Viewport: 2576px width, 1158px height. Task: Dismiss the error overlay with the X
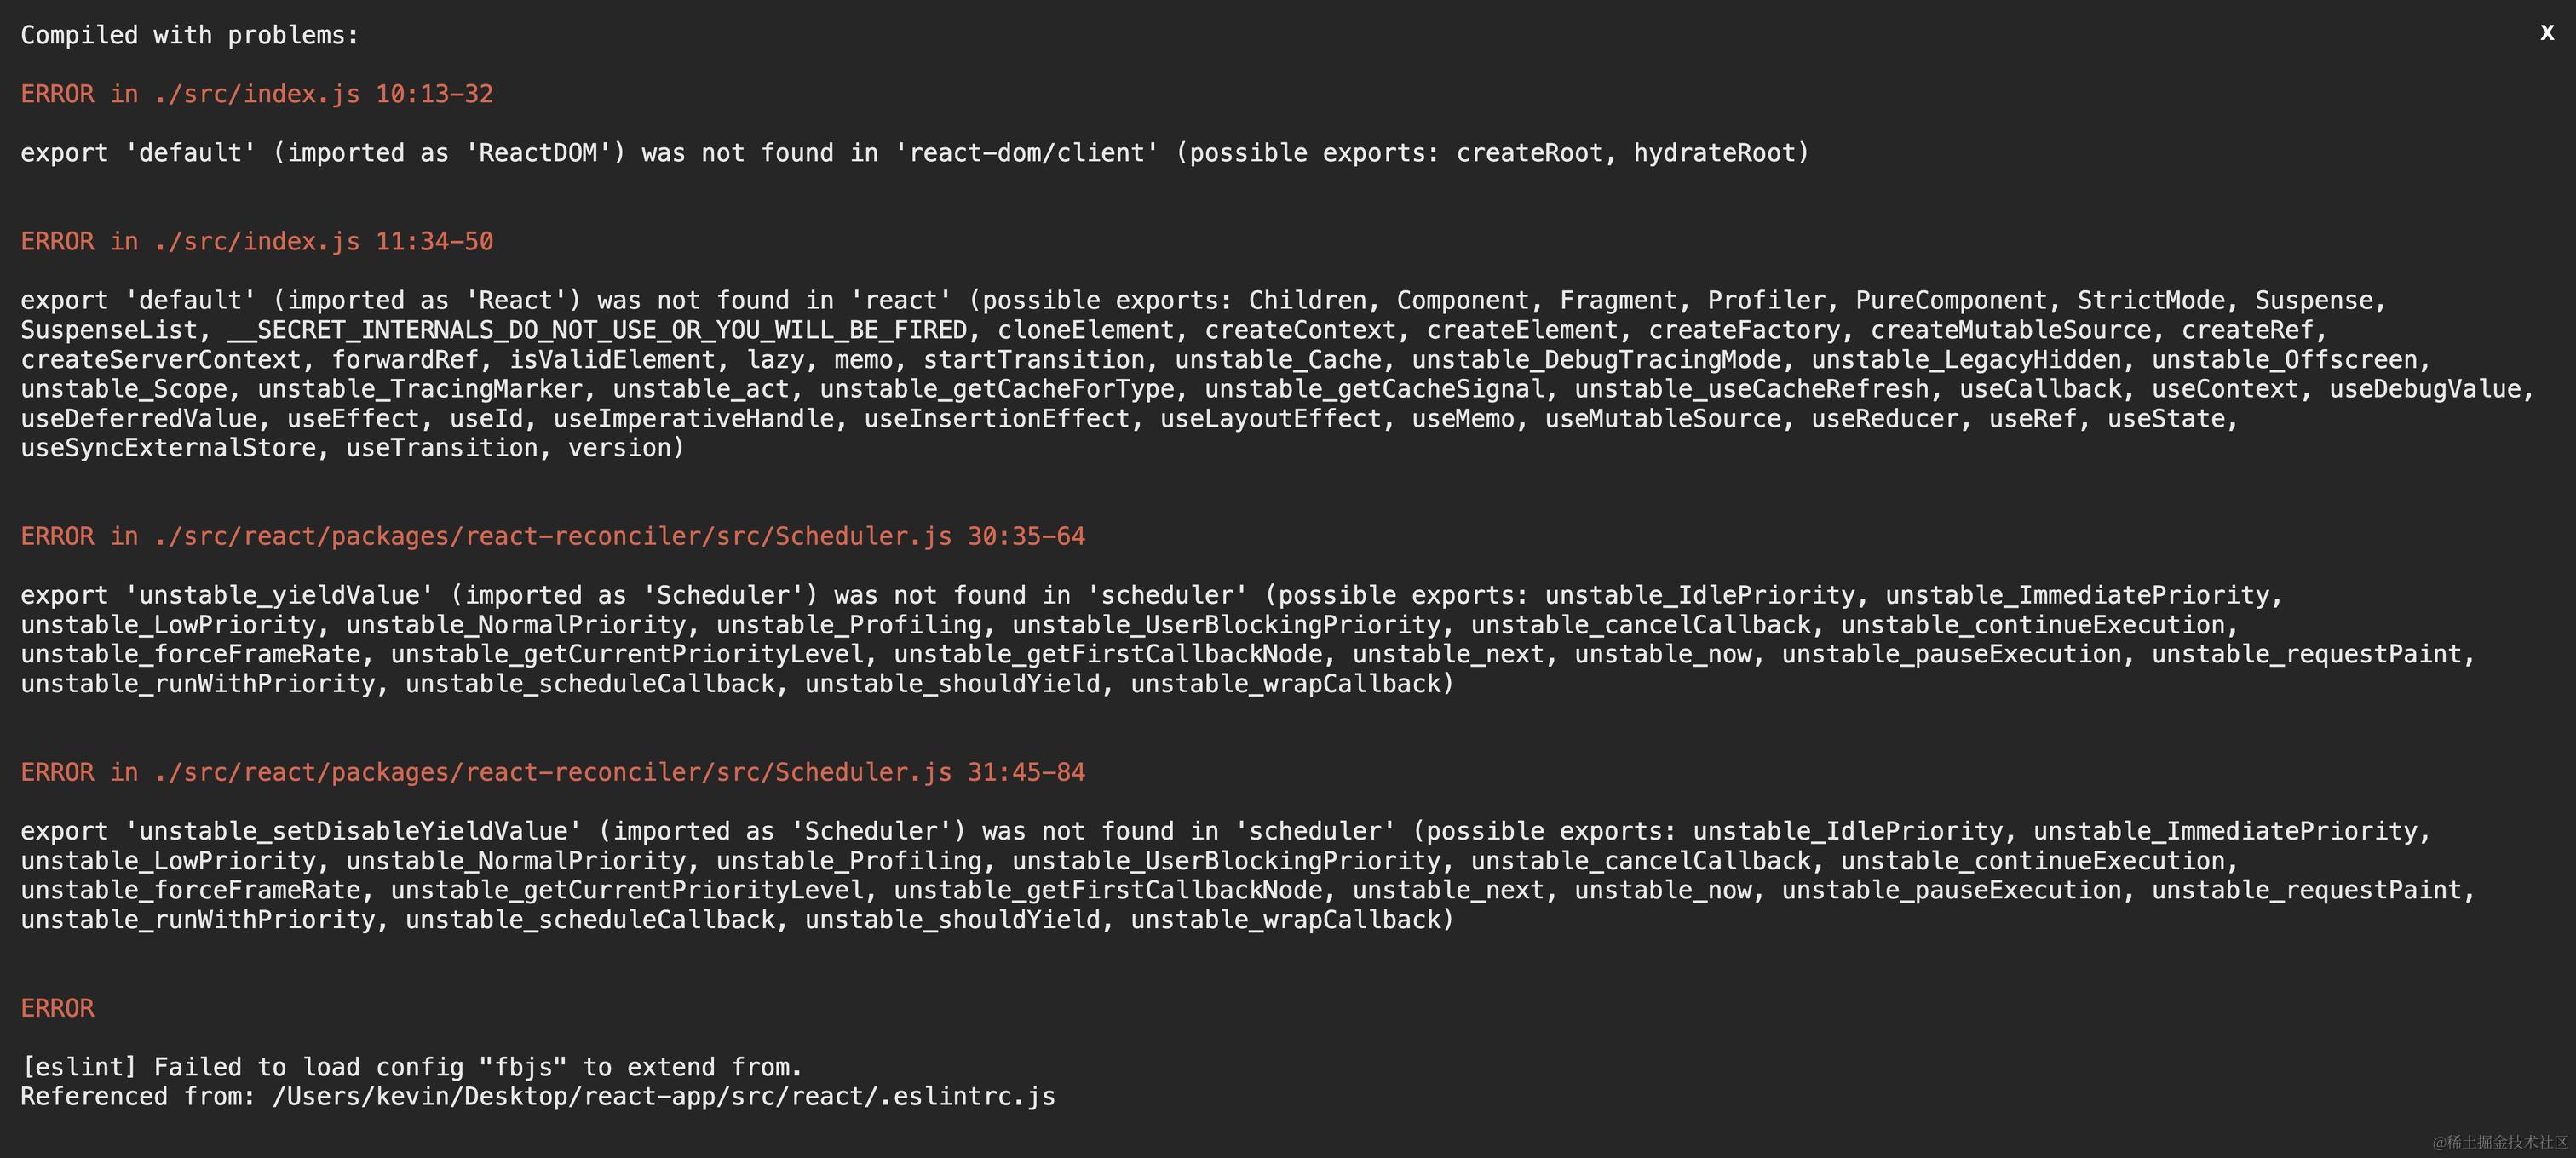[2547, 33]
